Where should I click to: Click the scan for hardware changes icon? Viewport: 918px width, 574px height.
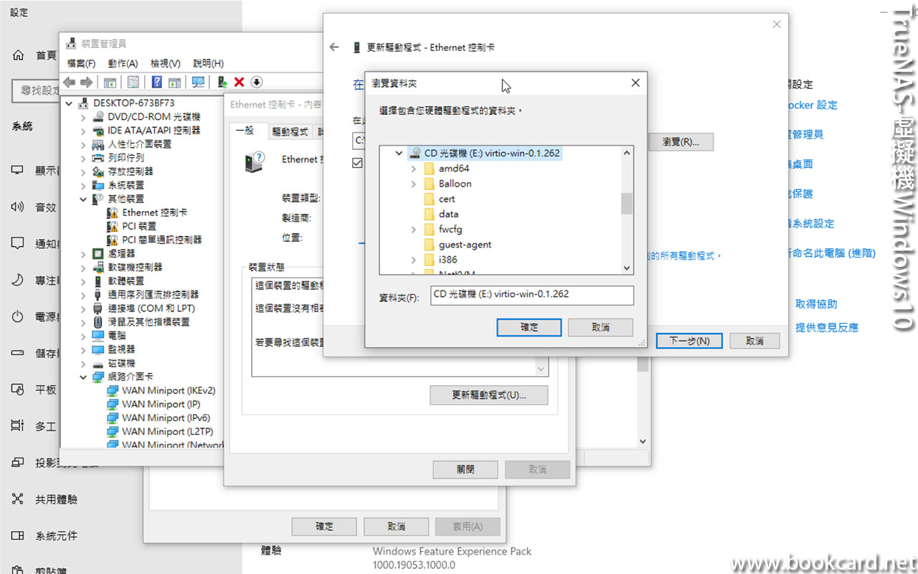[198, 82]
